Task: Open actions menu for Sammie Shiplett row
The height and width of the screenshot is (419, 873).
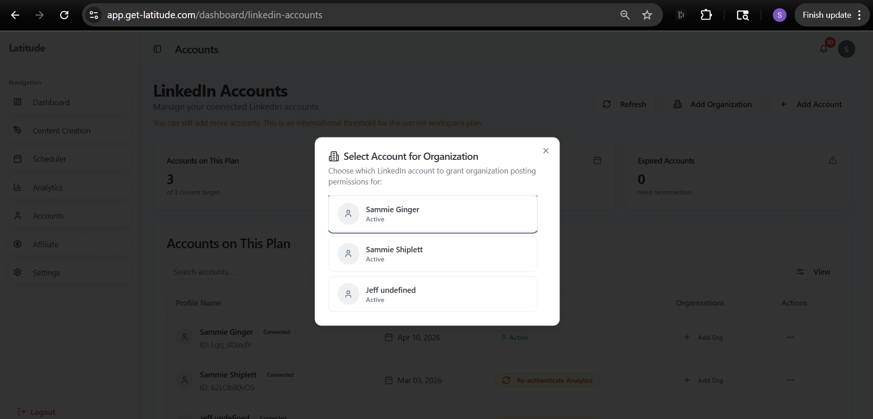Action: (x=790, y=380)
